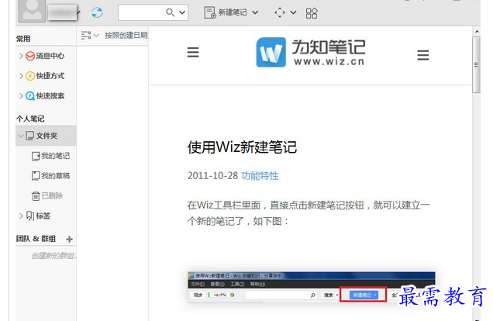Expand the 消息中心 tree item

[21, 56]
